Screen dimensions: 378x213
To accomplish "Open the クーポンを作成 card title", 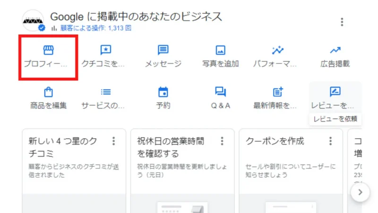I will (x=275, y=141).
